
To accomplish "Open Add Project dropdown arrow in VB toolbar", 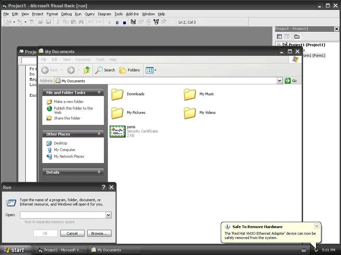I will tap(14, 22).
